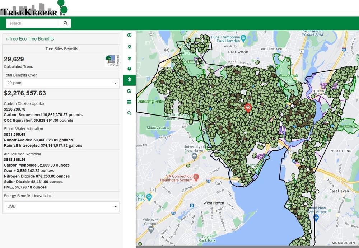Focus the search input field
This screenshot has height=248, width=359.
[33, 23]
